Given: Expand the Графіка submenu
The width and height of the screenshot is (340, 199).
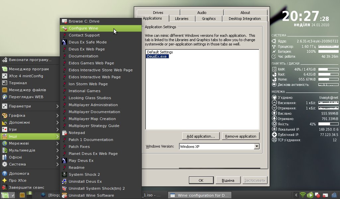Looking at the screenshot, I should point(30,116).
